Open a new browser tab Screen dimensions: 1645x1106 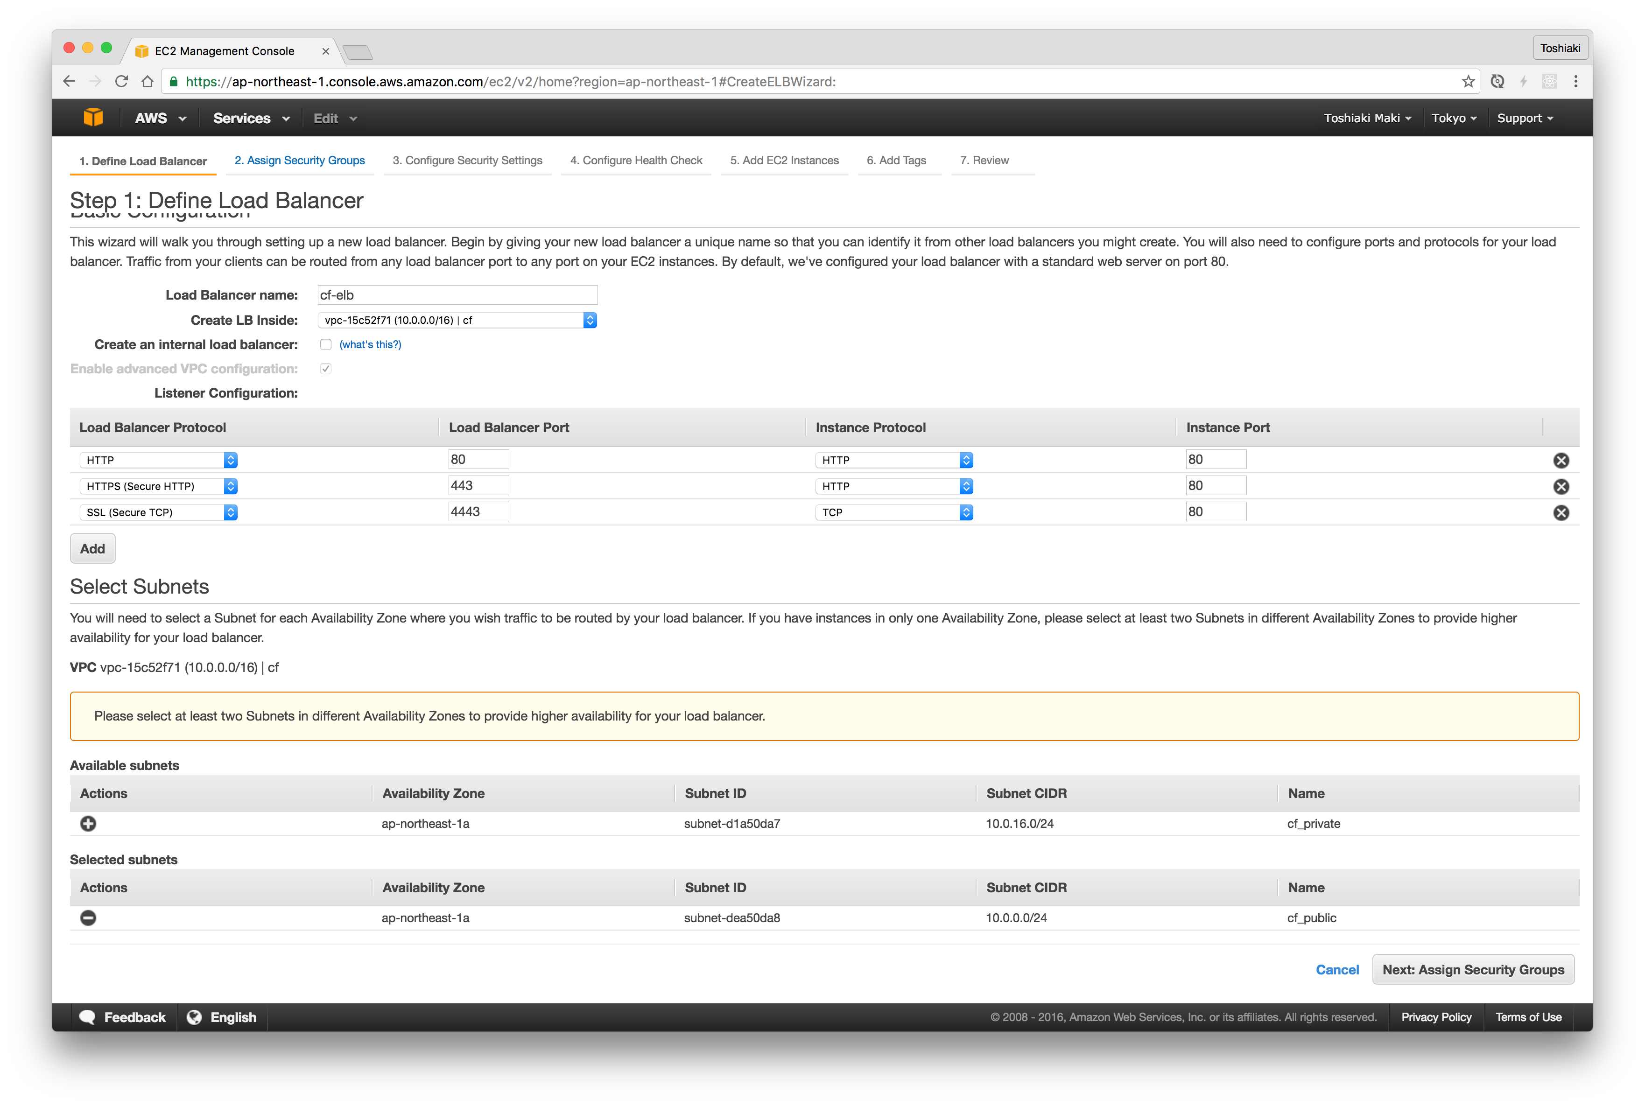[x=358, y=51]
